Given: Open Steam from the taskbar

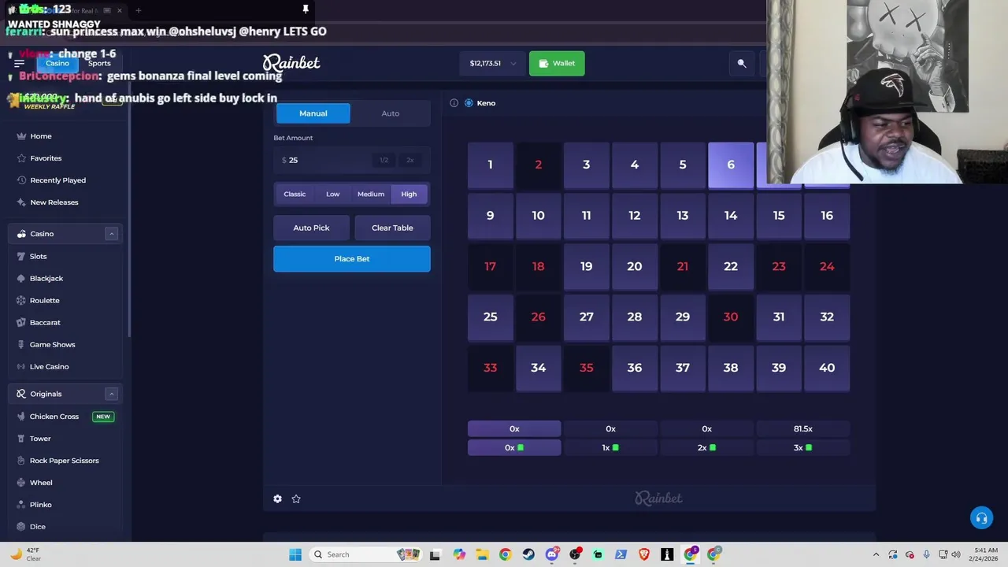Looking at the screenshot, I should tap(528, 554).
